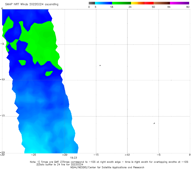
Task: Click the swath time label '19:23'
Action: click(73, 158)
